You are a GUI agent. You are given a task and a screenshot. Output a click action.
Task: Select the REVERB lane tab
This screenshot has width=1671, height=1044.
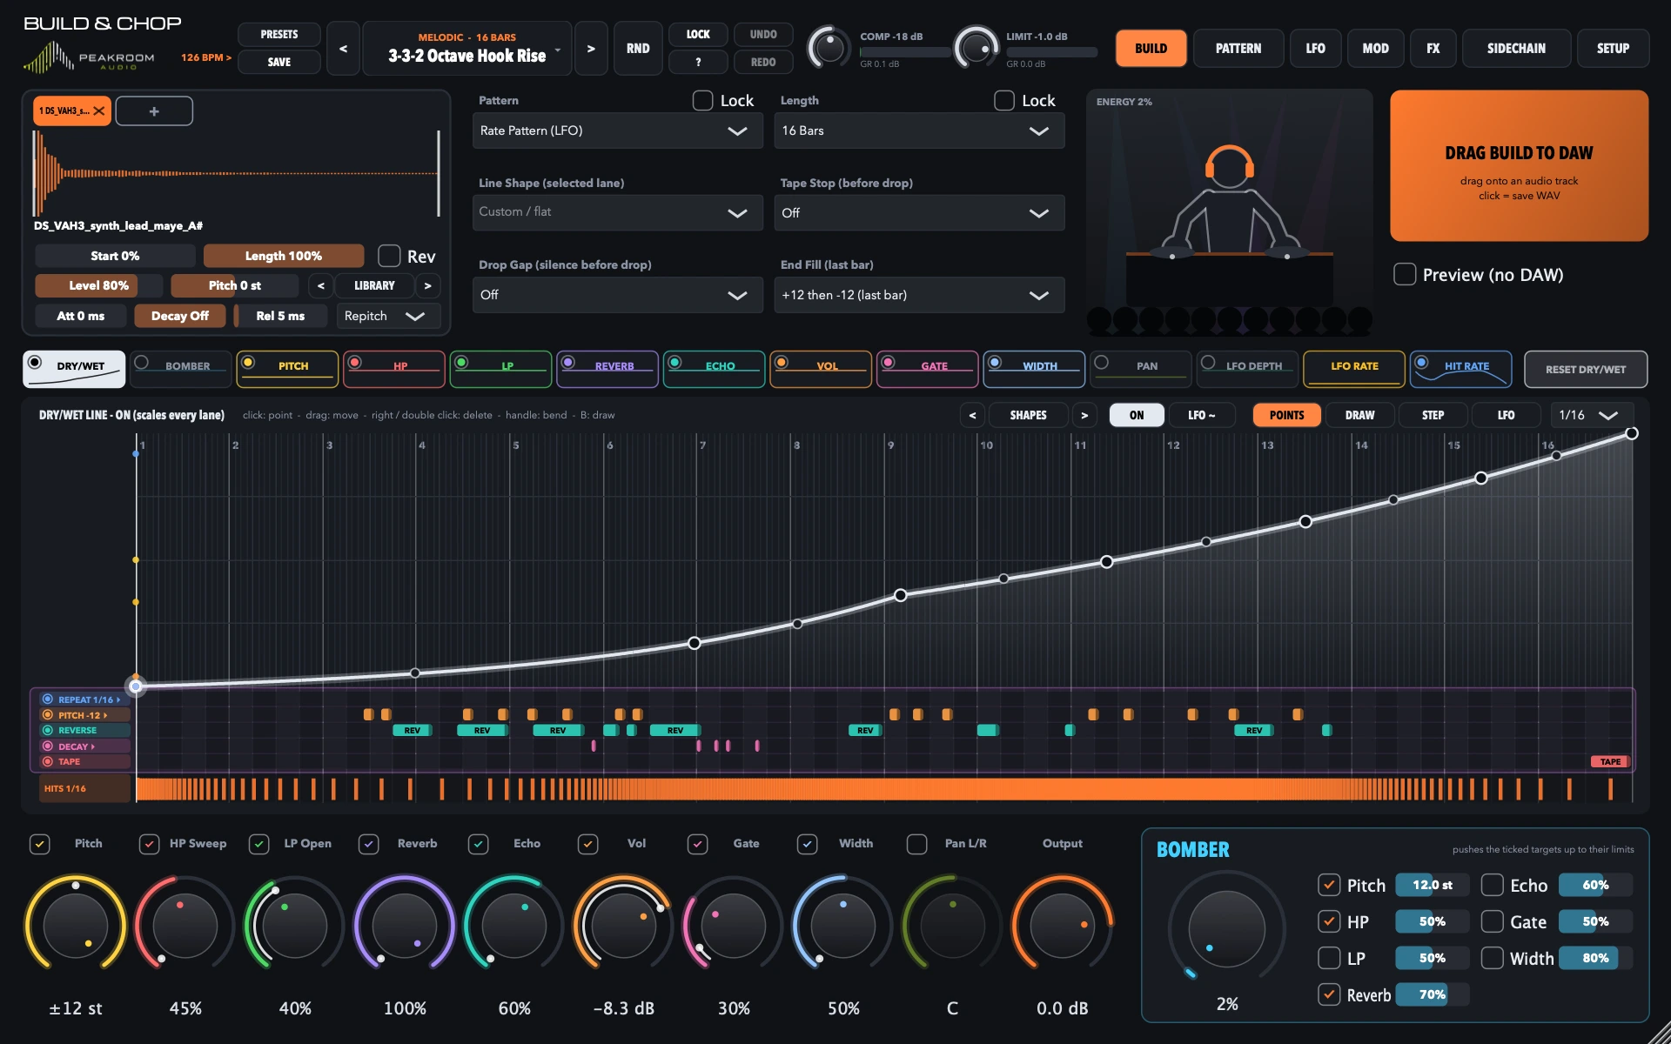pos(607,369)
